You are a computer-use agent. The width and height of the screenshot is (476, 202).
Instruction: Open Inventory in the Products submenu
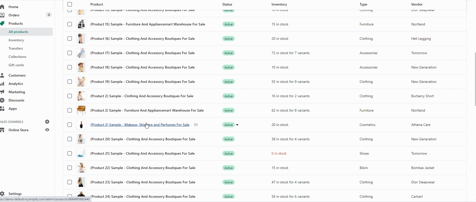[x=16, y=40]
